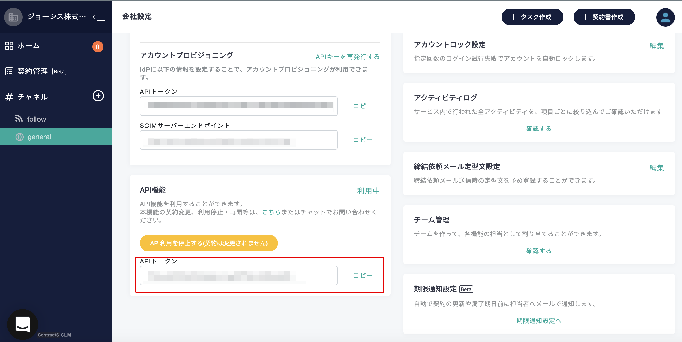The width and height of the screenshot is (682, 342).
Task: Add a channel with plus icon
Action: (98, 96)
